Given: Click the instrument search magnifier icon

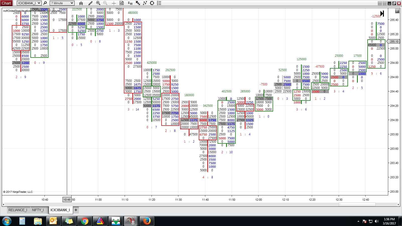Looking at the screenshot, I should coord(45,3).
